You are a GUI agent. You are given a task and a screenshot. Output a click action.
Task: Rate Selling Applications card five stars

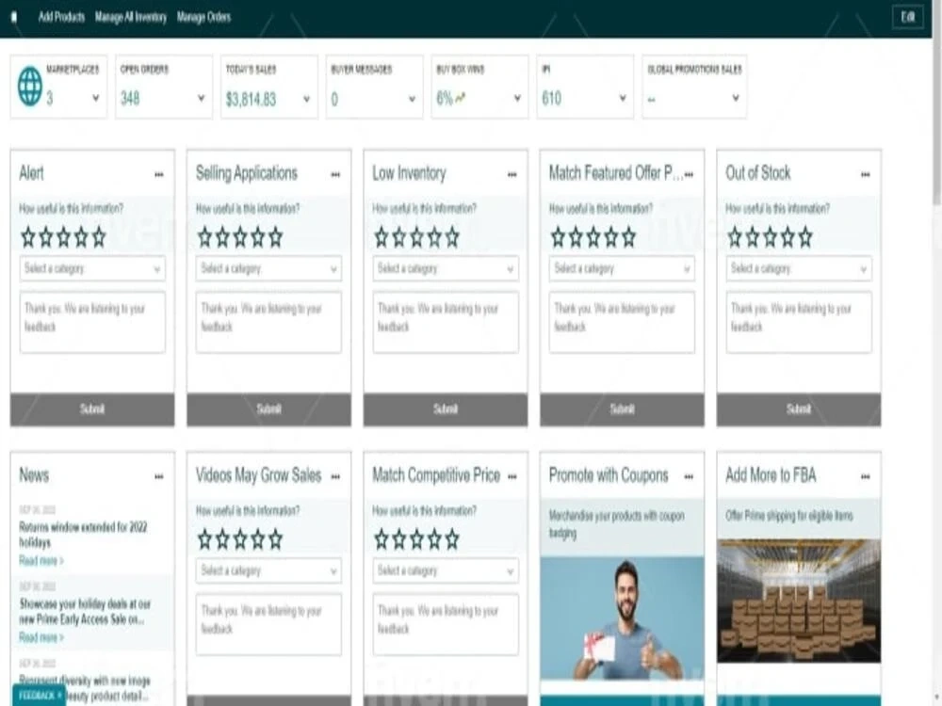276,237
